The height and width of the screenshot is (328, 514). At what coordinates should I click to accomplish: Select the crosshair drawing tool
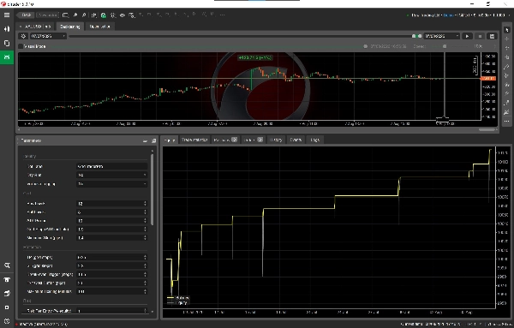click(x=507, y=39)
